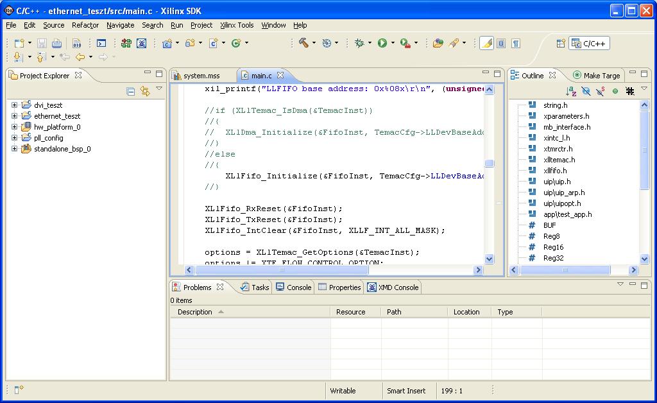Viewport: 657px width, 403px height.
Task: Click the Print icon in the toolbar
Action: tap(56, 43)
